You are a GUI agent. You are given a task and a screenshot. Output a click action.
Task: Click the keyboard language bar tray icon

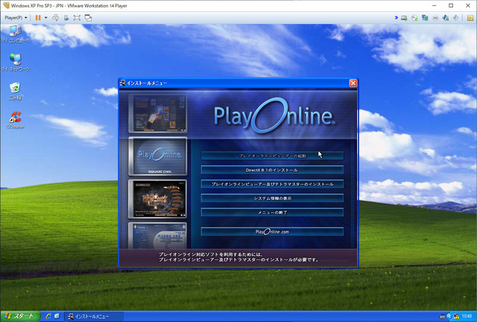(x=442, y=317)
